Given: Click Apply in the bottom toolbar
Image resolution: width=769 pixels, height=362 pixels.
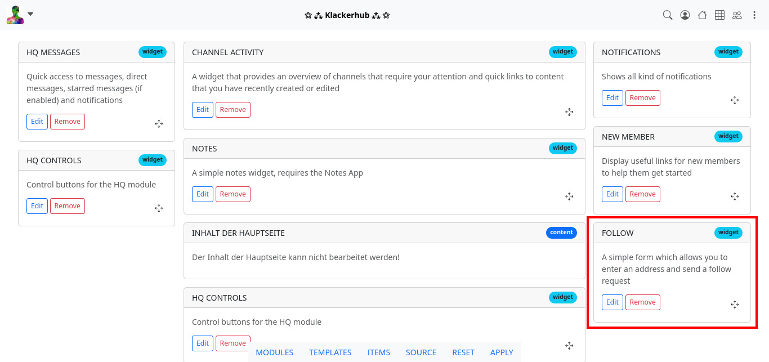Looking at the screenshot, I should click(502, 352).
